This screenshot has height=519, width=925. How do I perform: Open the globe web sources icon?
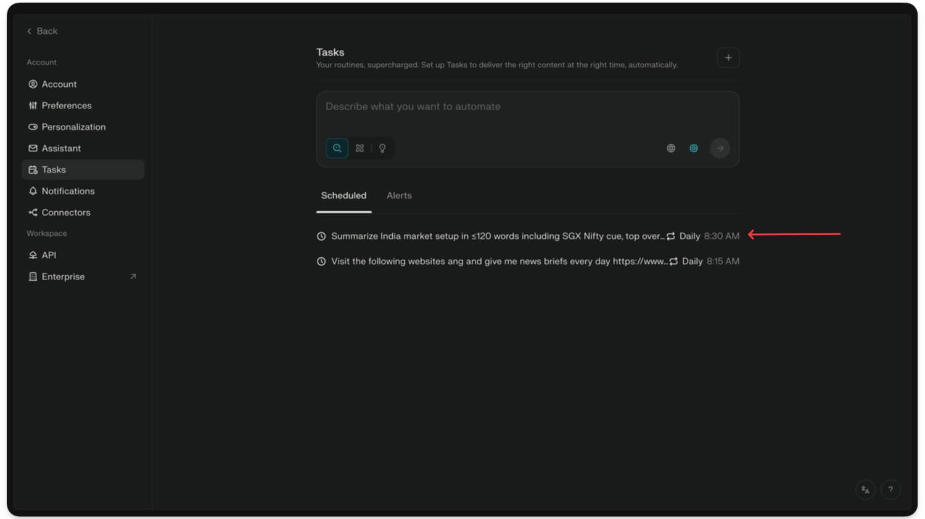pyautogui.click(x=670, y=148)
